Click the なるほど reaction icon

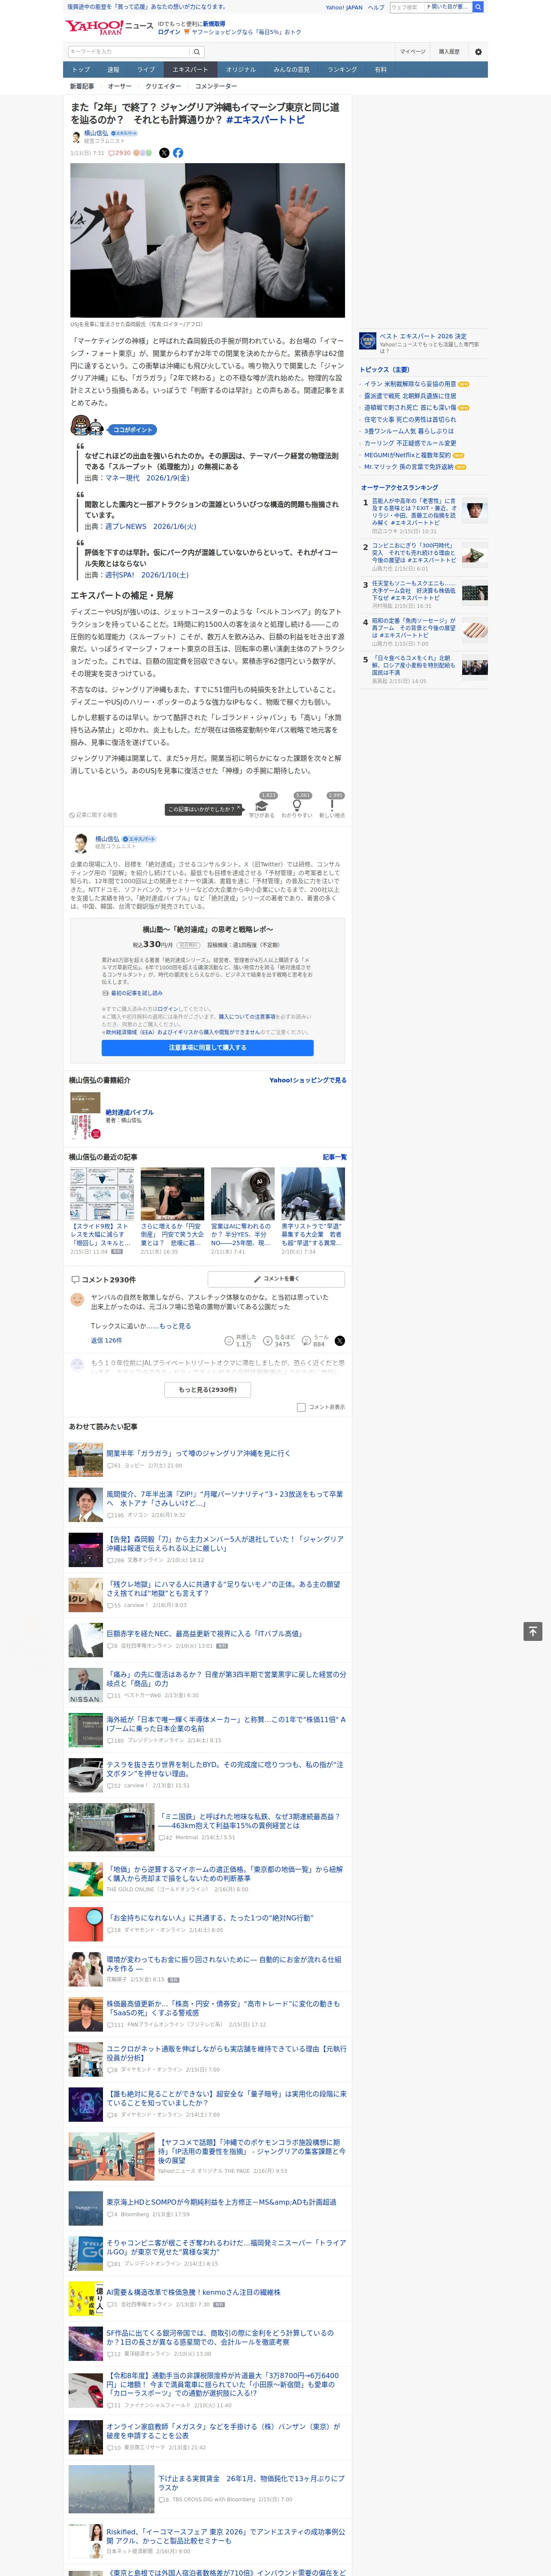click(268, 1340)
